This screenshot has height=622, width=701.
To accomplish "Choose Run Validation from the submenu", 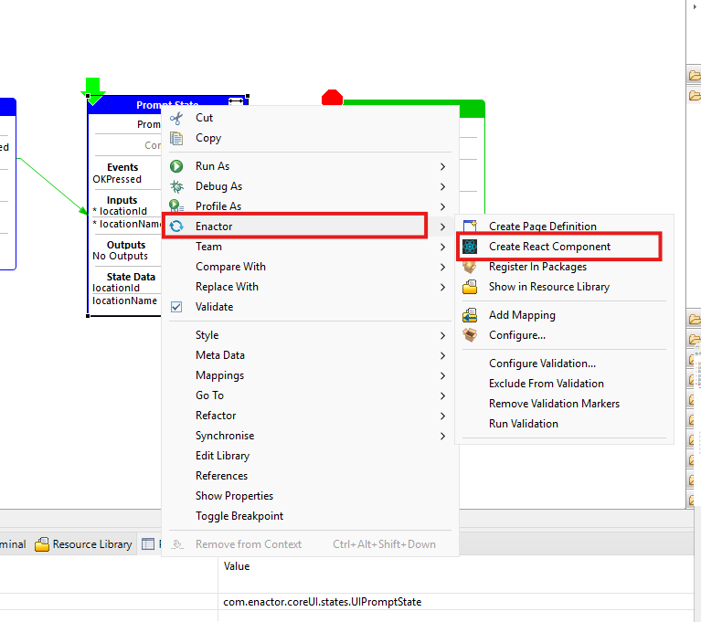I will (x=523, y=424).
